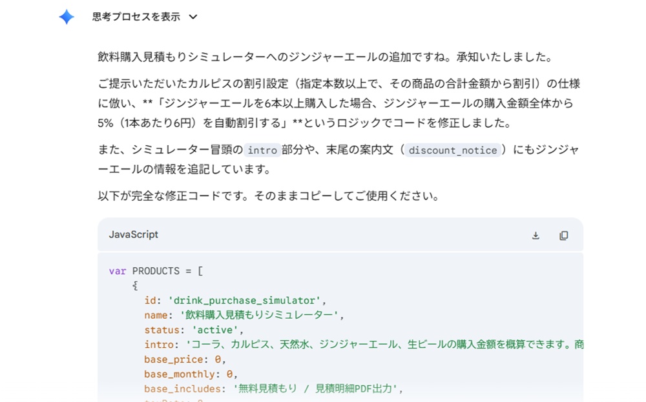
Task: Click the var PRODUCTS code line
Action: (155, 271)
